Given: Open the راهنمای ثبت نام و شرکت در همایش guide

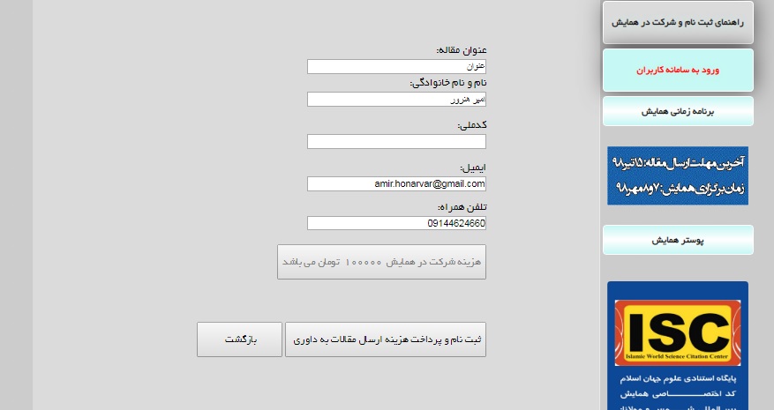Looking at the screenshot, I should [x=678, y=22].
